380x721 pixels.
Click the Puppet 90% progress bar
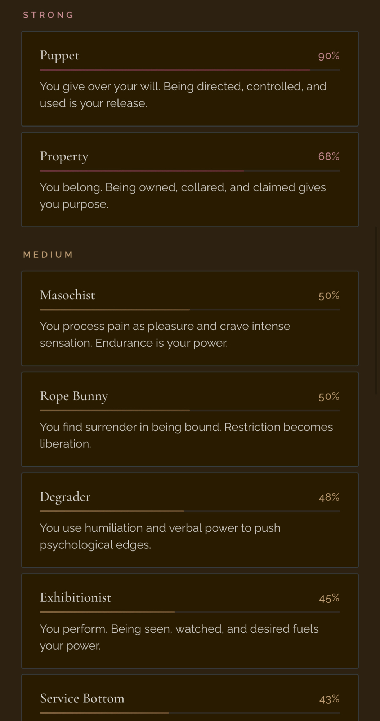(x=190, y=70)
